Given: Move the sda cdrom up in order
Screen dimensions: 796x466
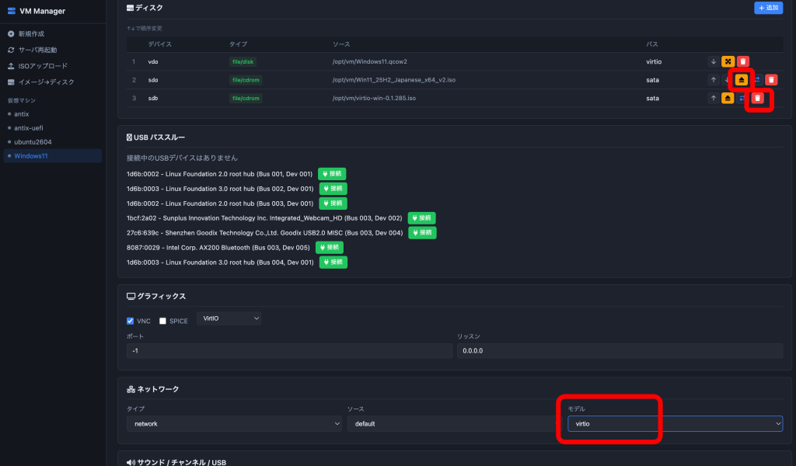Looking at the screenshot, I should click(x=714, y=80).
